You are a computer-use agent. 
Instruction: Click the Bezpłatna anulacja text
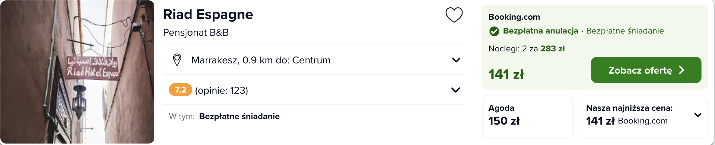pos(540,31)
